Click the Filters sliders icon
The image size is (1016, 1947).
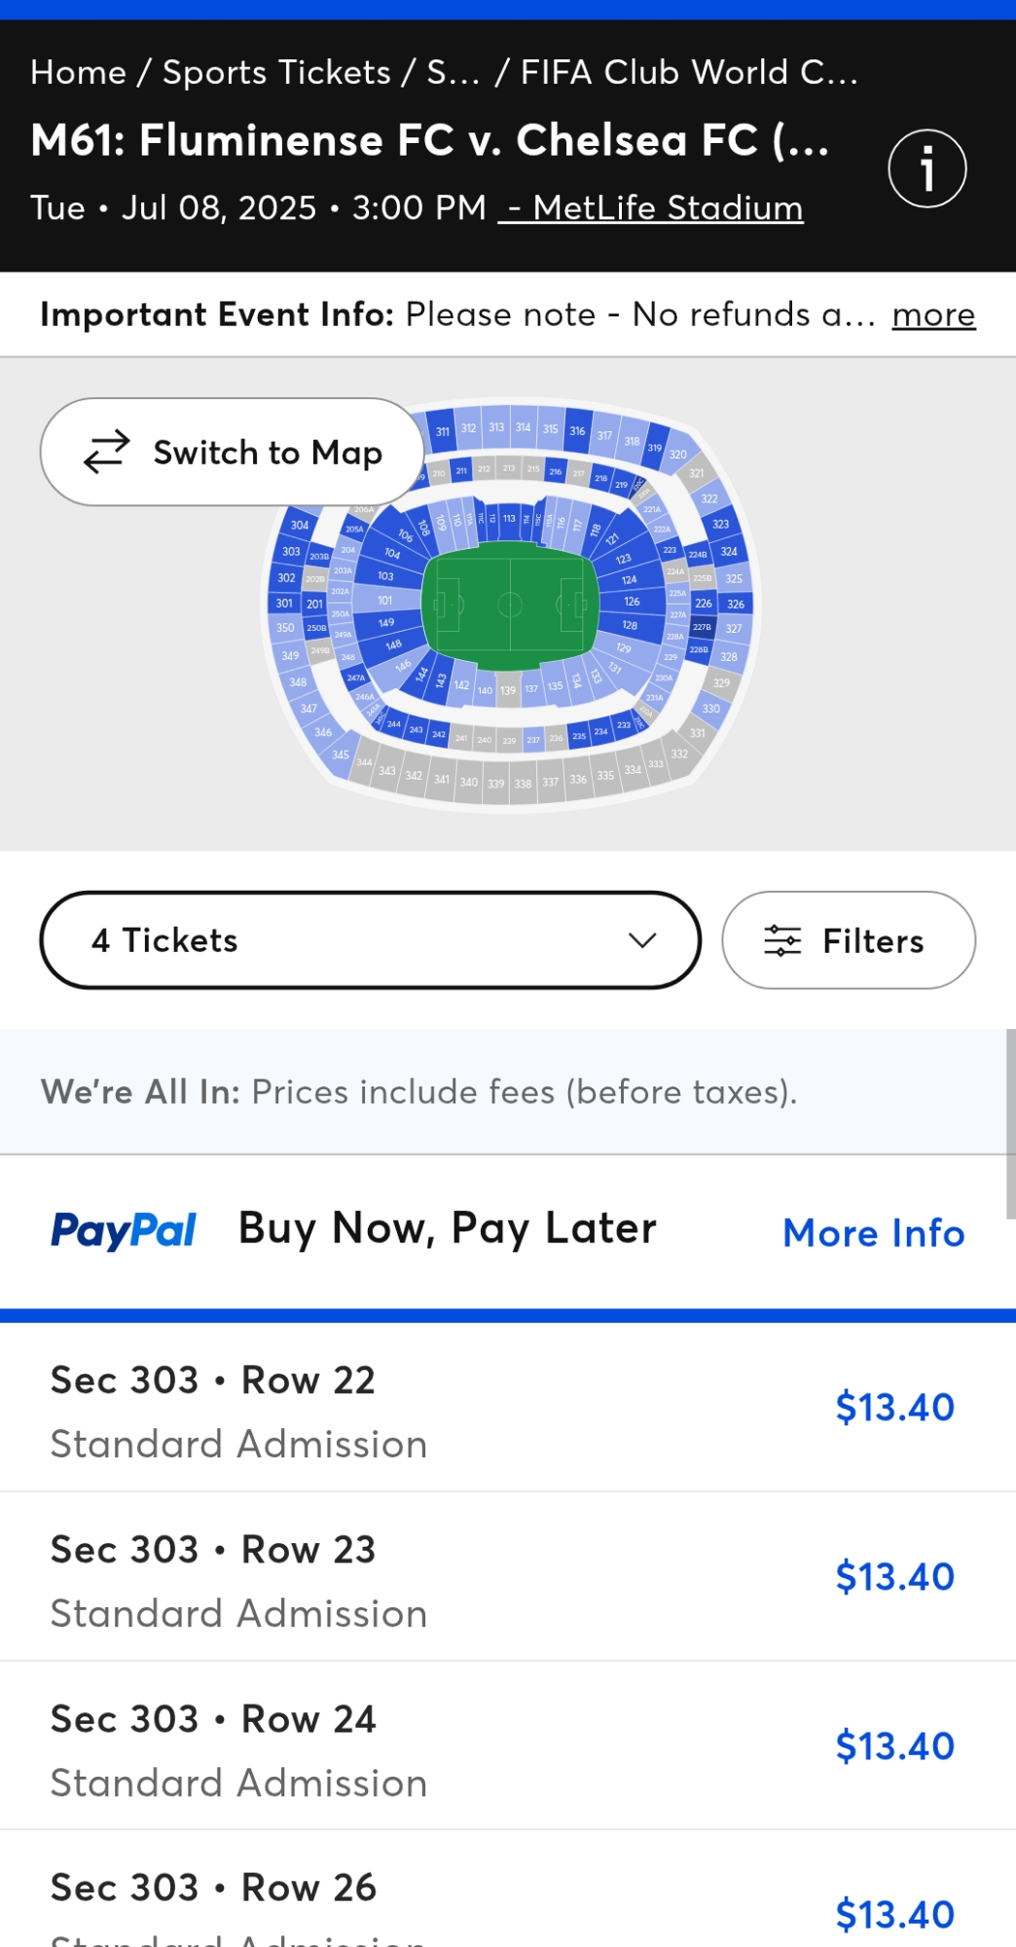[x=782, y=940]
